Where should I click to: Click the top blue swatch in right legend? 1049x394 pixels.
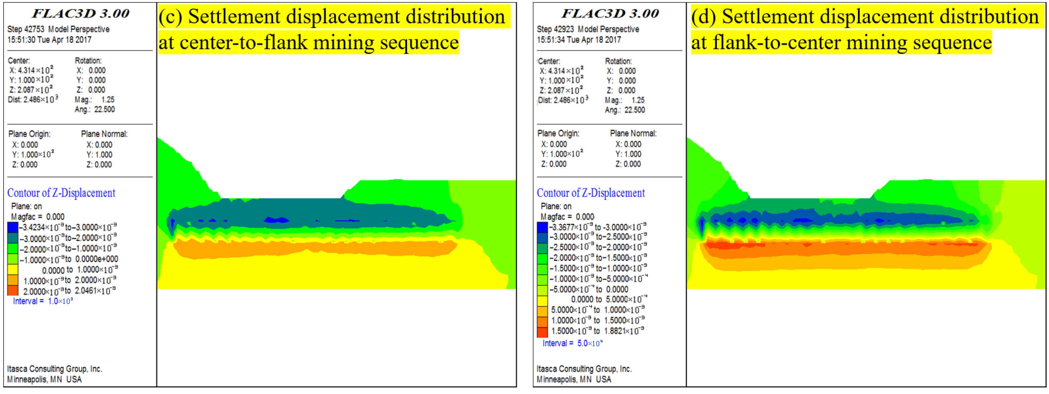[x=542, y=227]
